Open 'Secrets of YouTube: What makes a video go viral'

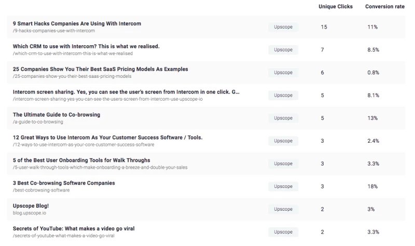(74, 229)
